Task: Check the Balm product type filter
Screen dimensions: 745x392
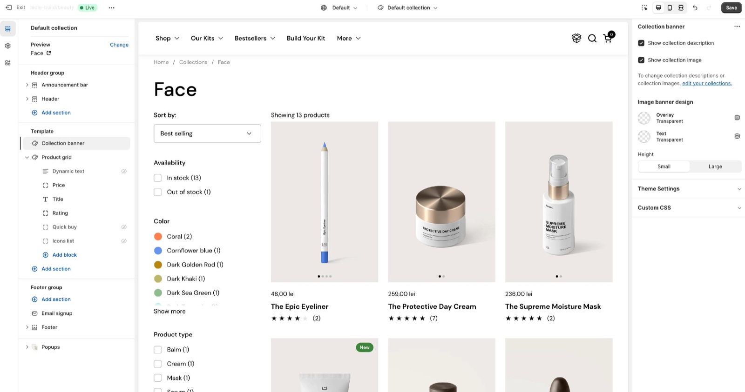Action: (158, 350)
